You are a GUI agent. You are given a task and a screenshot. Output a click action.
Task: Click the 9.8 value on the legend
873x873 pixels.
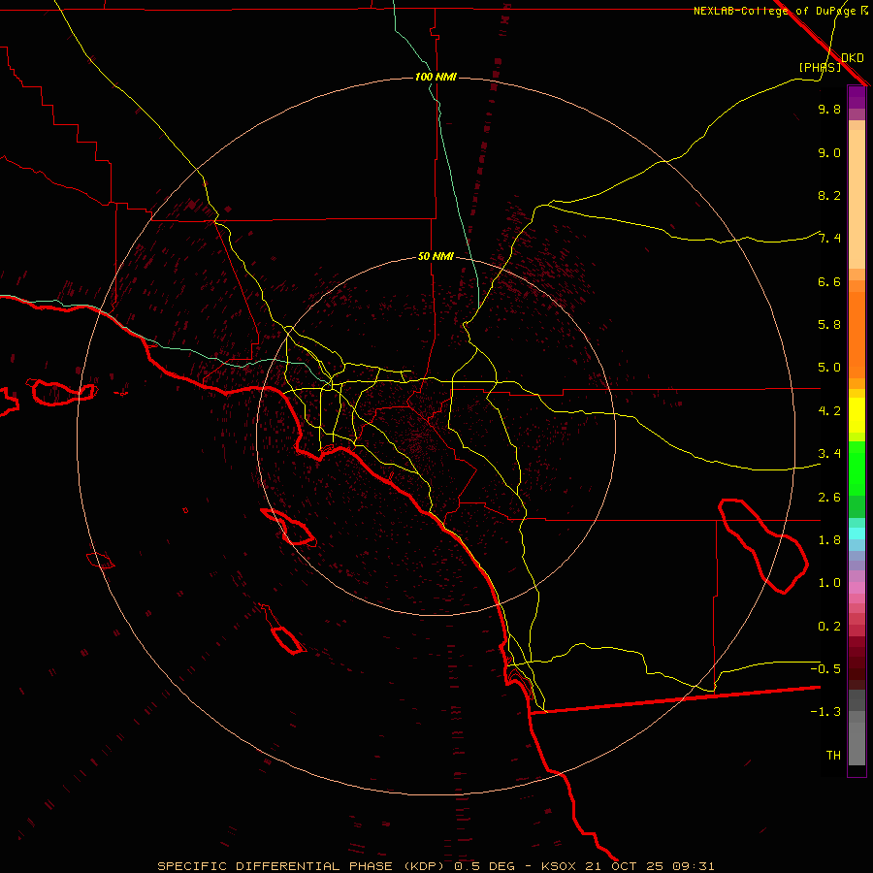[828, 110]
